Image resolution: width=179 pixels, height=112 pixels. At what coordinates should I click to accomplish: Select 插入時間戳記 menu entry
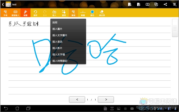pos(68,61)
